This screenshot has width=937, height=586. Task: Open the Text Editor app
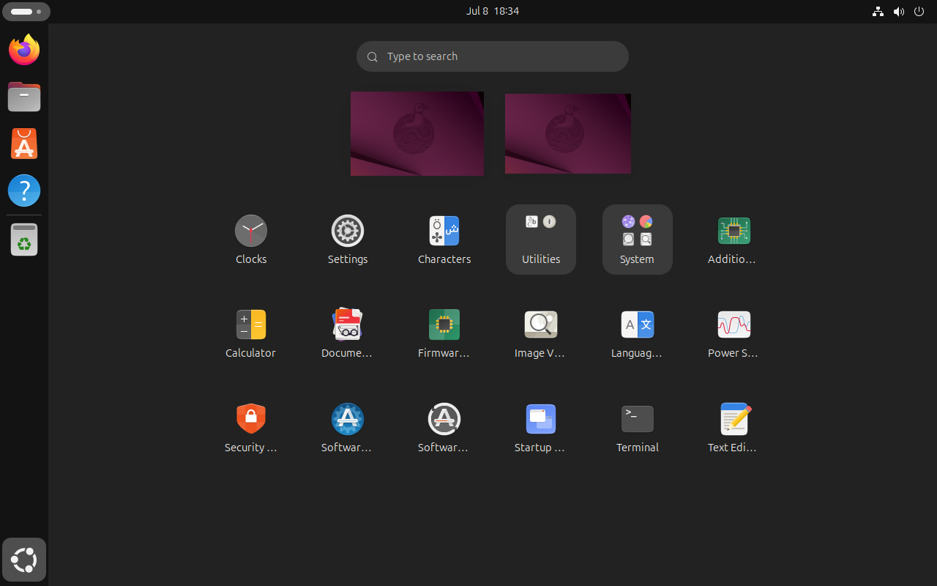click(734, 428)
